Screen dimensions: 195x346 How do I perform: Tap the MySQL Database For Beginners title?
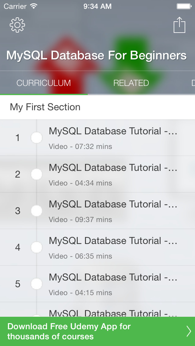(97, 55)
